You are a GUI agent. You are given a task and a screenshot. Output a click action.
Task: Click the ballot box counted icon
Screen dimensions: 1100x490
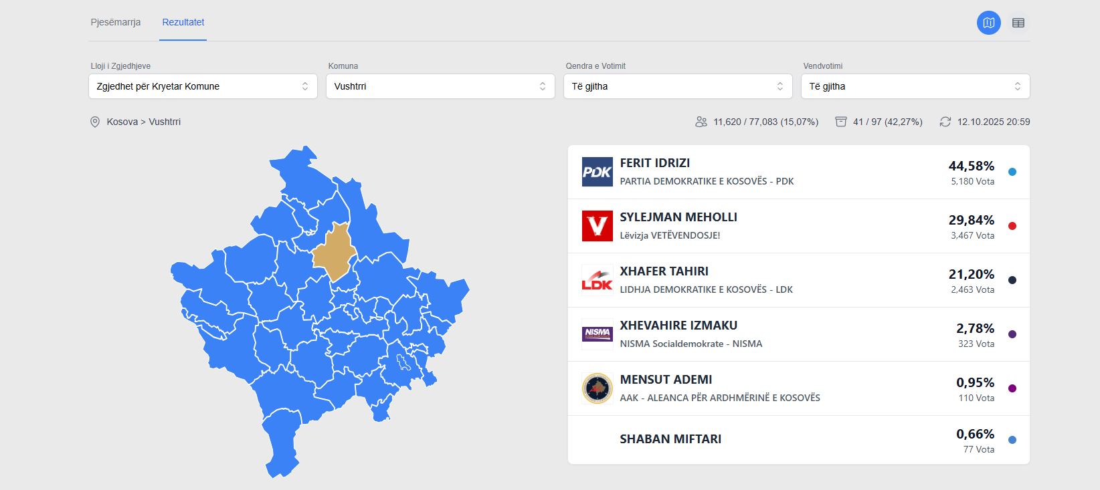[x=841, y=122]
